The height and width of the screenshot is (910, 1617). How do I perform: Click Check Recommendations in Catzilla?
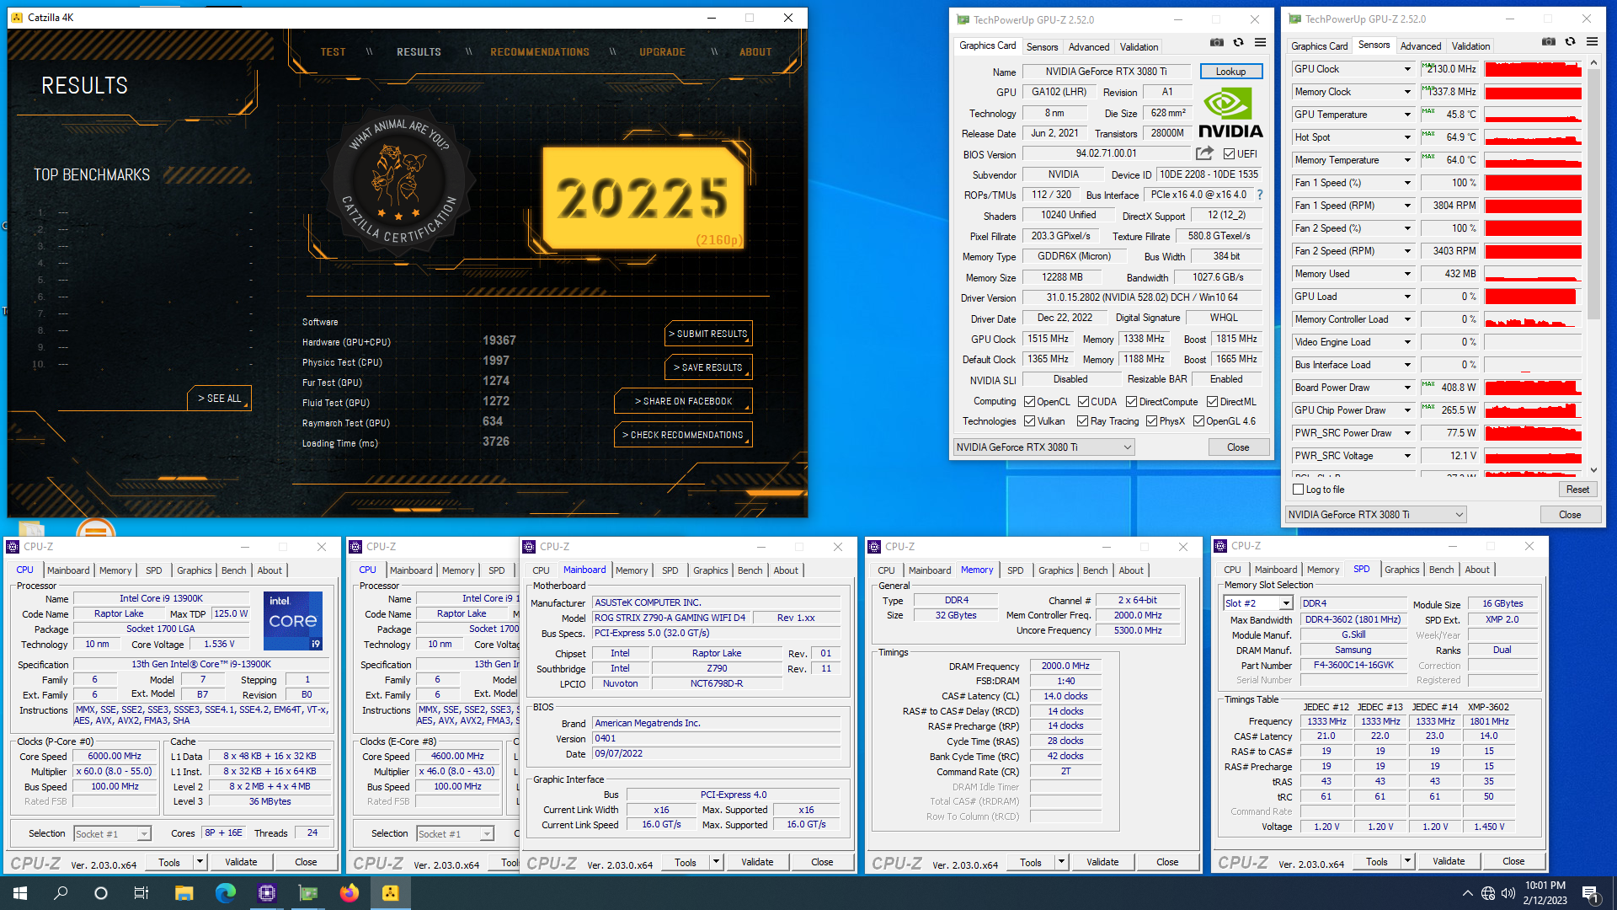[683, 435]
